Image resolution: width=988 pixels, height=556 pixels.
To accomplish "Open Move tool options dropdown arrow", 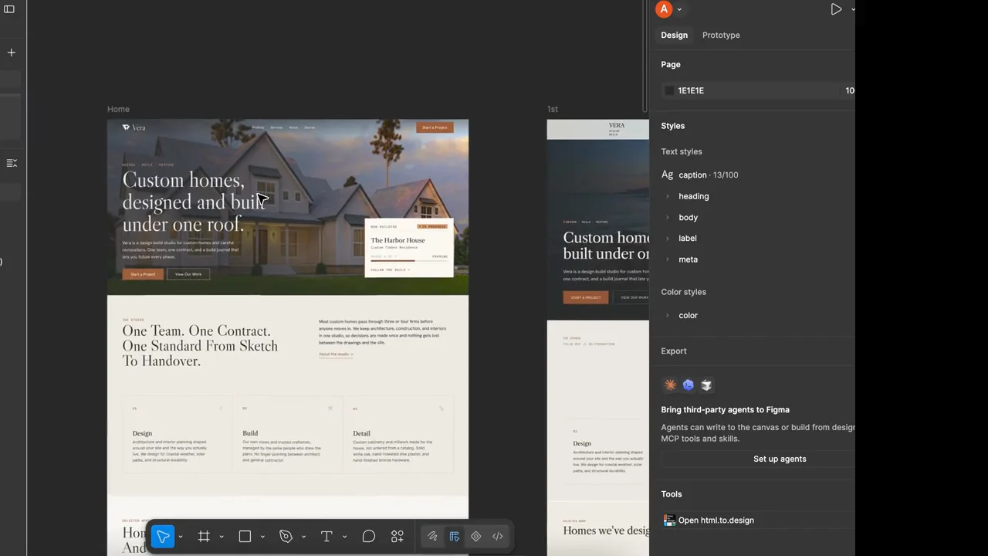I will coord(181,537).
